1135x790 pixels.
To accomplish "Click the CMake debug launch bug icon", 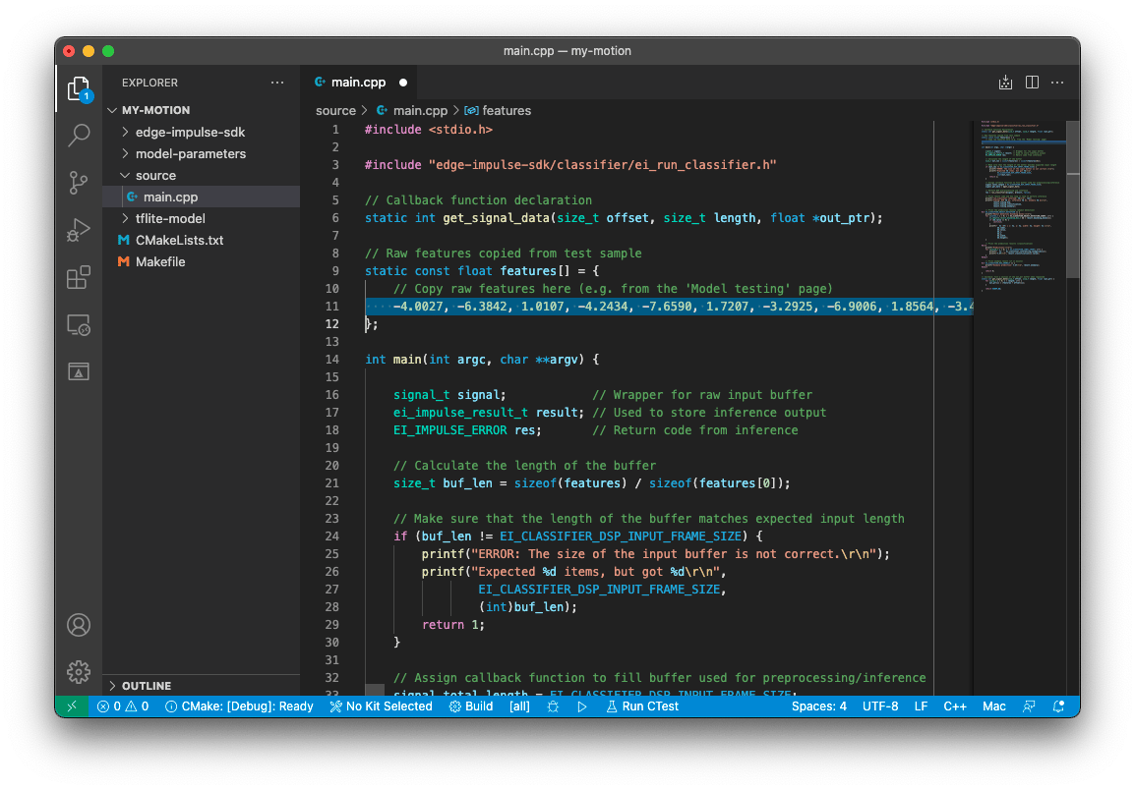I will pos(553,706).
